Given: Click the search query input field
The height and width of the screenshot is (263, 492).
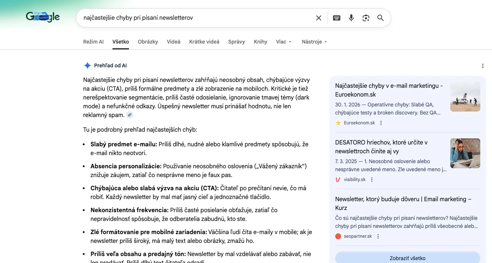Looking at the screenshot, I should tap(194, 18).
